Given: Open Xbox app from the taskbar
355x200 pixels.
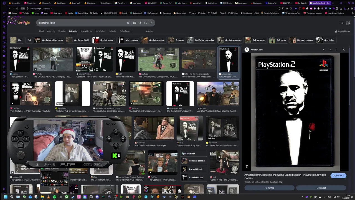Looking at the screenshot, I should tap(67, 197).
